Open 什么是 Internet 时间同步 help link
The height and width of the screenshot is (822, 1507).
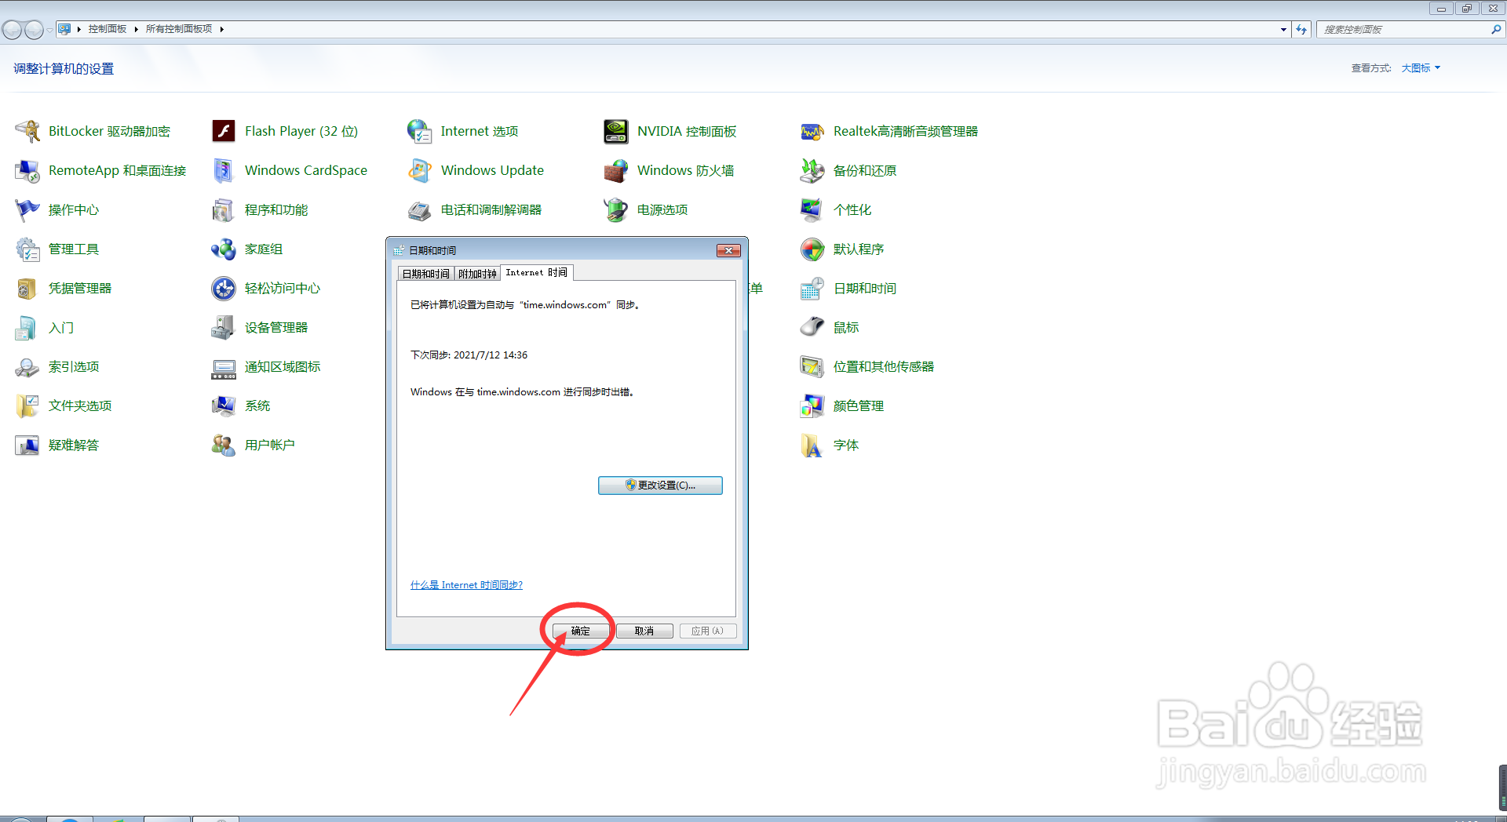click(x=466, y=585)
